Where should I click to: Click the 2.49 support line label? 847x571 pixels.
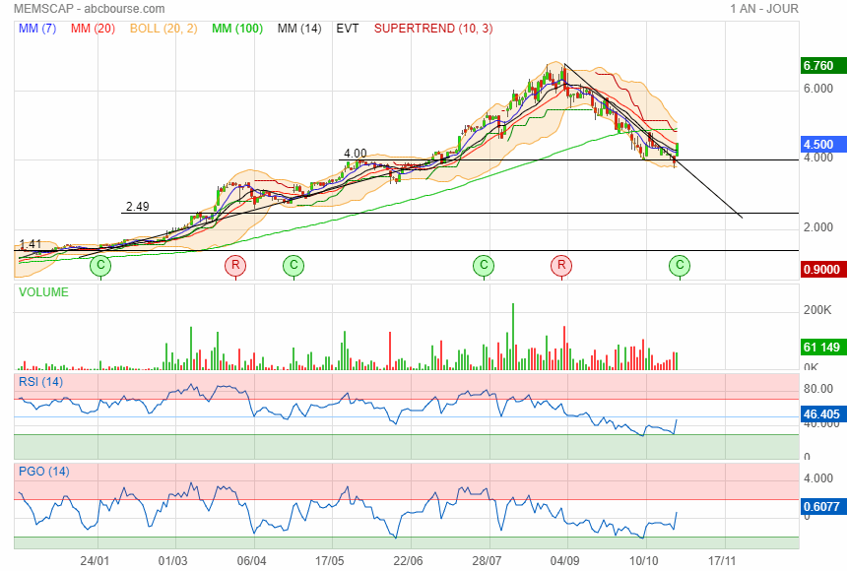point(138,207)
